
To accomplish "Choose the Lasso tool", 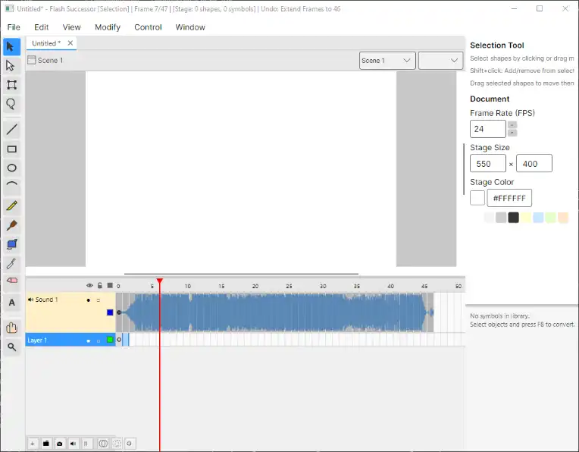I will pyautogui.click(x=11, y=104).
